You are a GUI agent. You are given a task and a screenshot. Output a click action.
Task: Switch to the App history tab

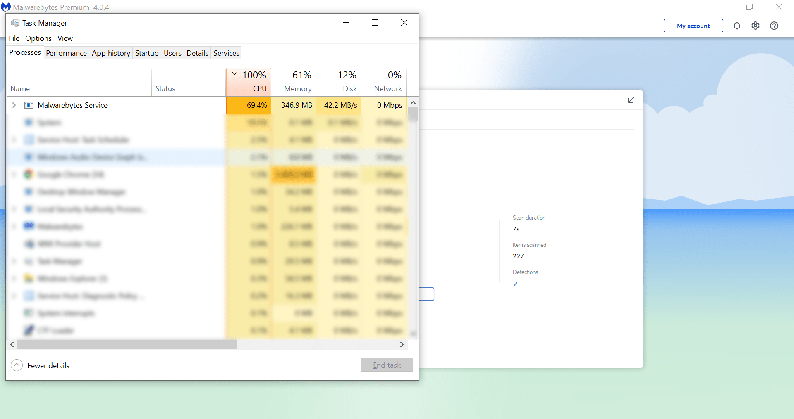(111, 53)
